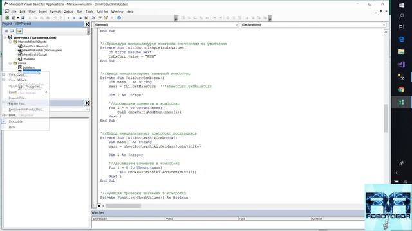Click the blue Help question mark icon
The height and width of the screenshot is (231, 412).
119,18
